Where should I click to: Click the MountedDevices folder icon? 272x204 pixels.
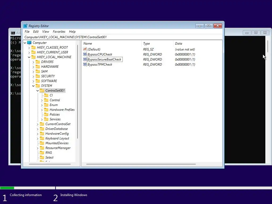pyautogui.click(x=42, y=143)
